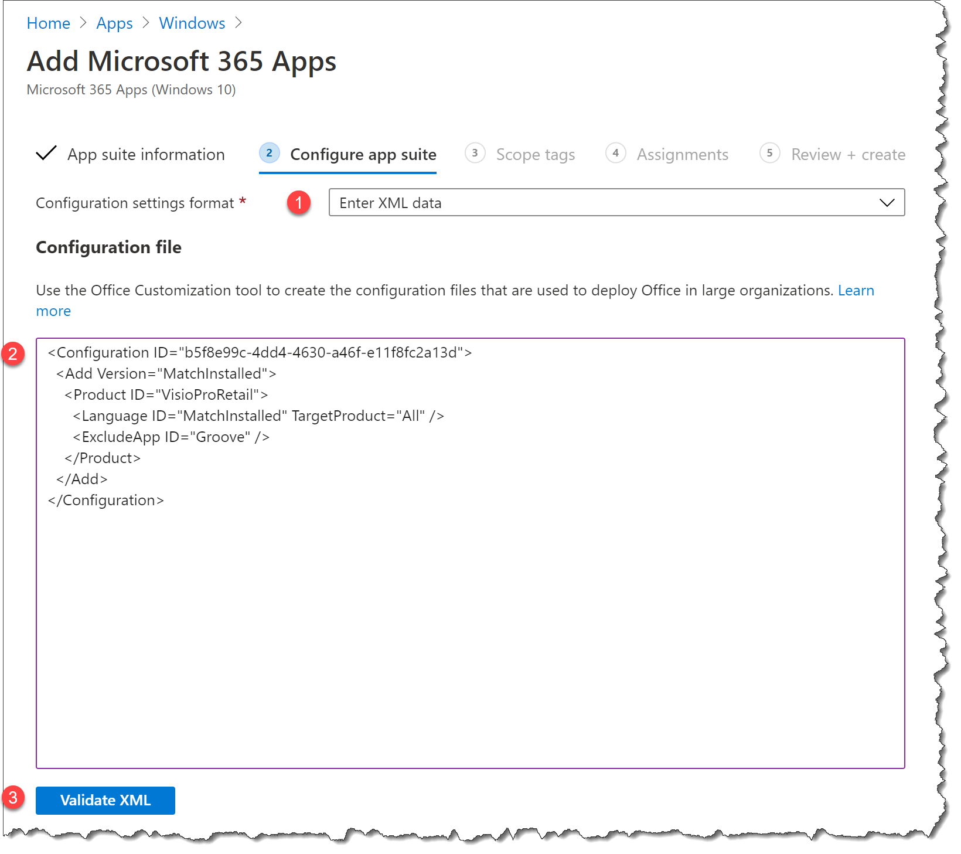Click the red number 1 marker

(x=299, y=203)
